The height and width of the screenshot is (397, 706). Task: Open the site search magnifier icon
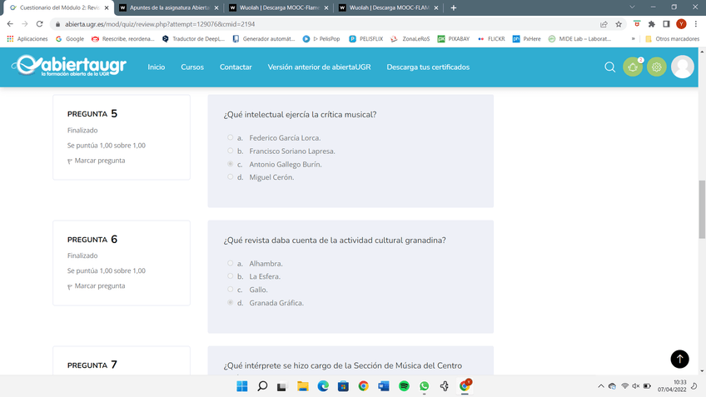click(x=609, y=67)
